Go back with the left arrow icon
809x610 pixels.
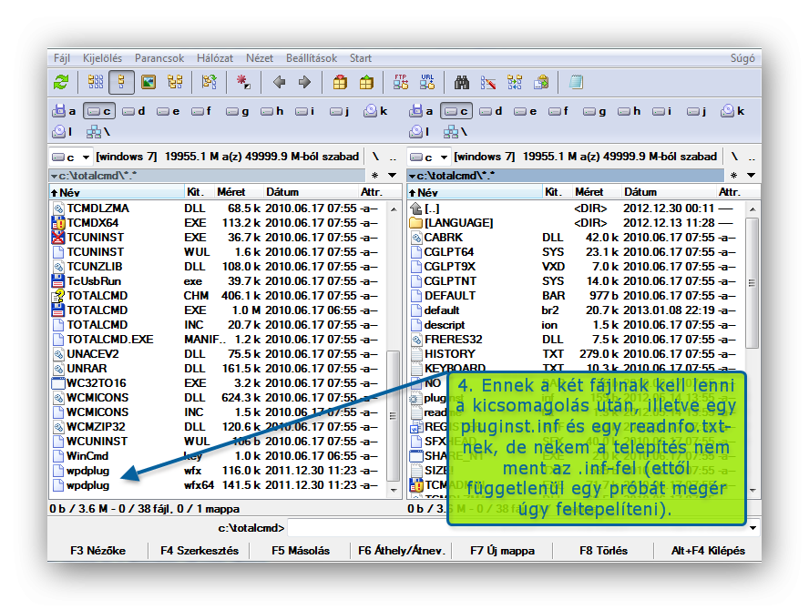(x=279, y=82)
